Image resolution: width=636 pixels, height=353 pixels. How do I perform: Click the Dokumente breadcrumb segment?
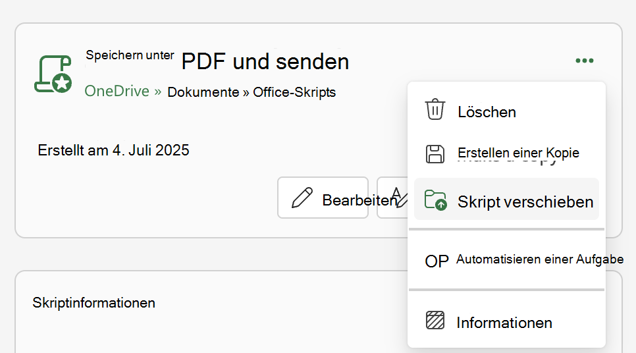(x=203, y=92)
